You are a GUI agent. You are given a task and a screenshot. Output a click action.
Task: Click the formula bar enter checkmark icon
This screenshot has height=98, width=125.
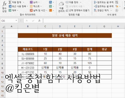point(33,21)
